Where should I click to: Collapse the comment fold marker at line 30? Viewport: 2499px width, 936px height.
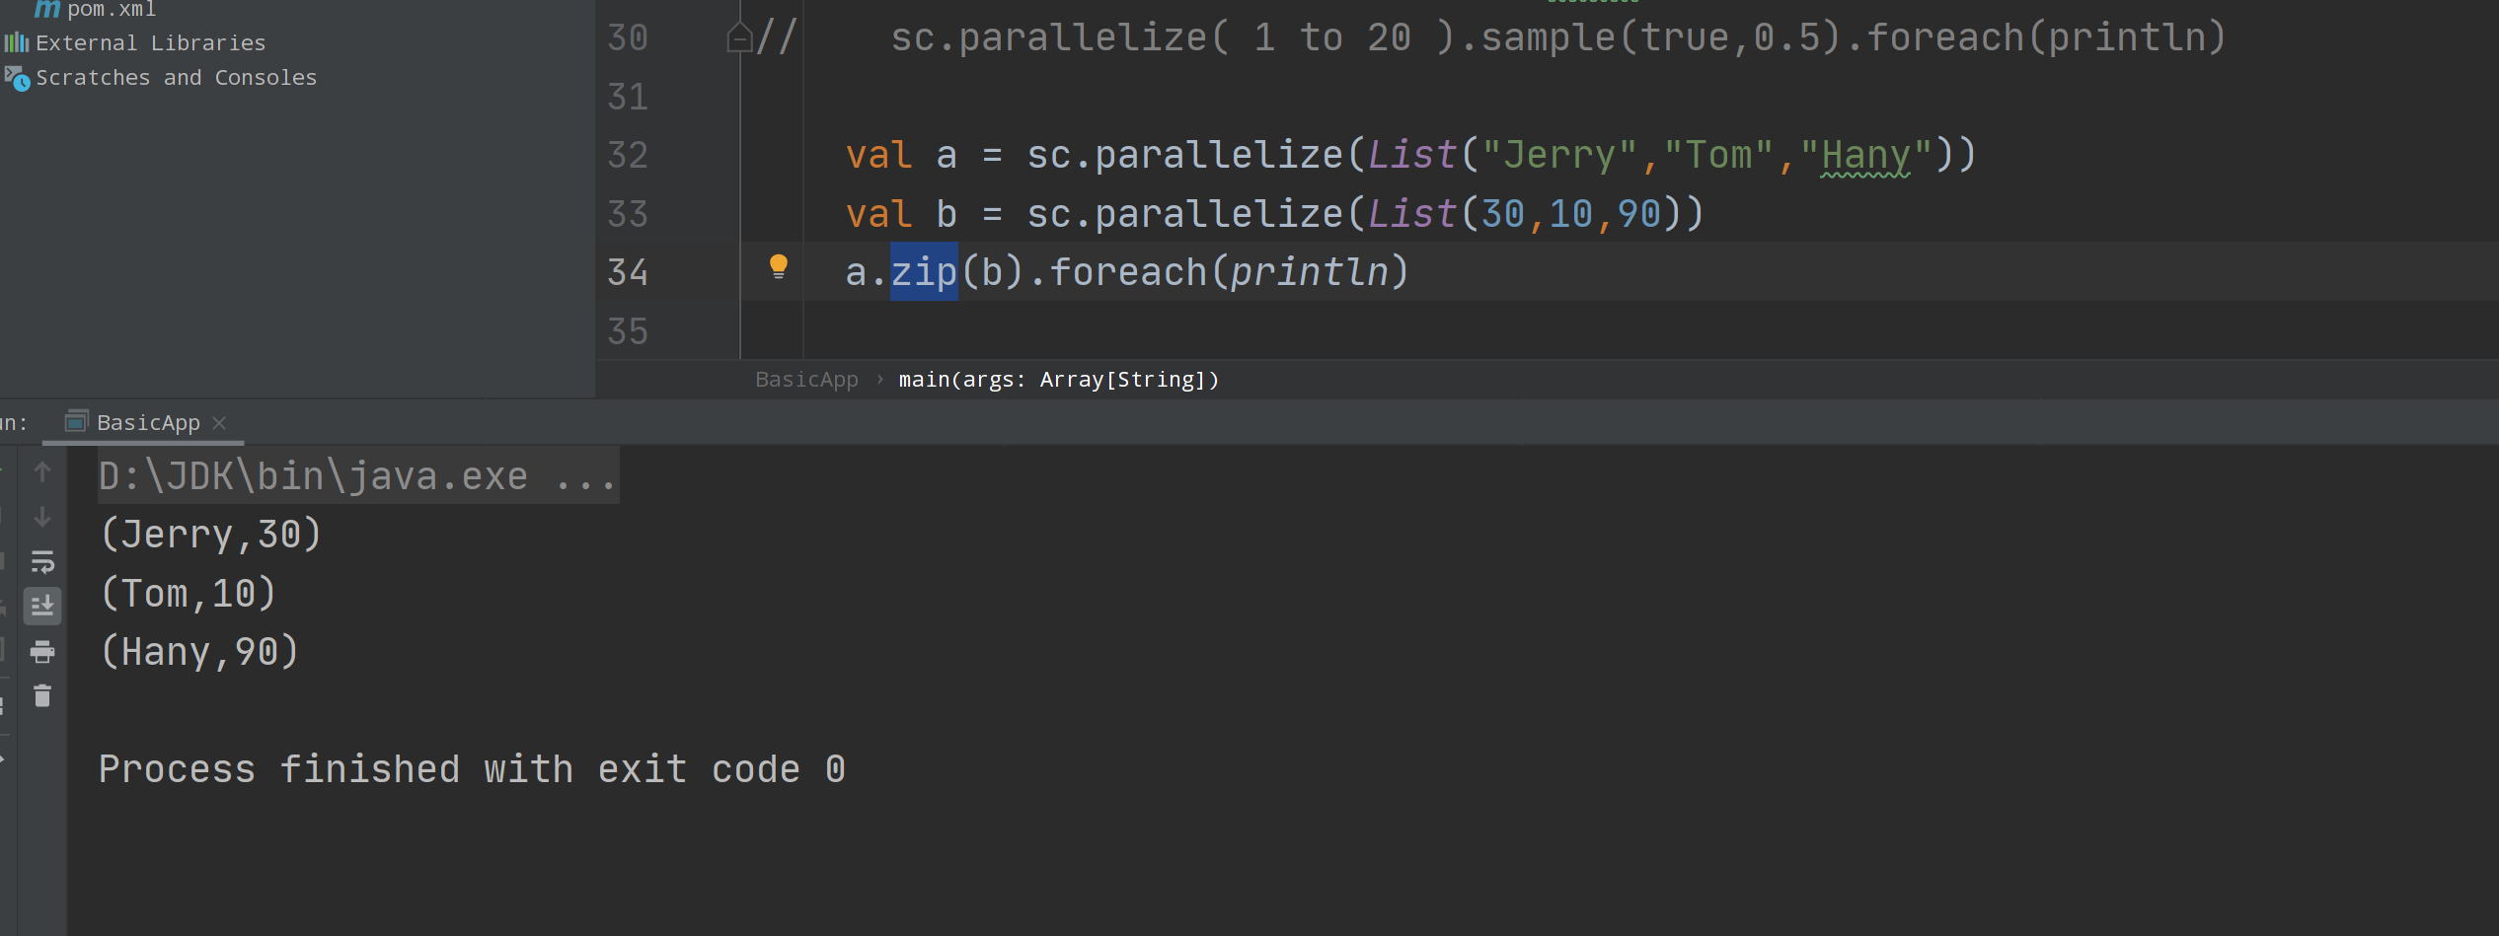[739, 37]
